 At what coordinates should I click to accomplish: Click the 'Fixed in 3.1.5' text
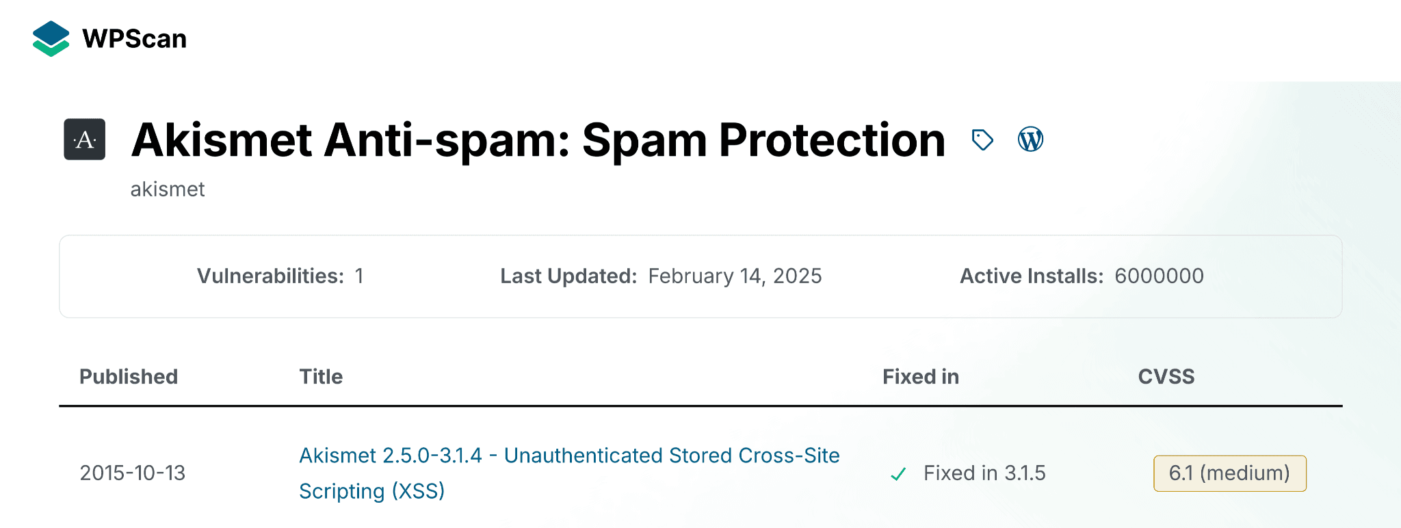tap(984, 473)
